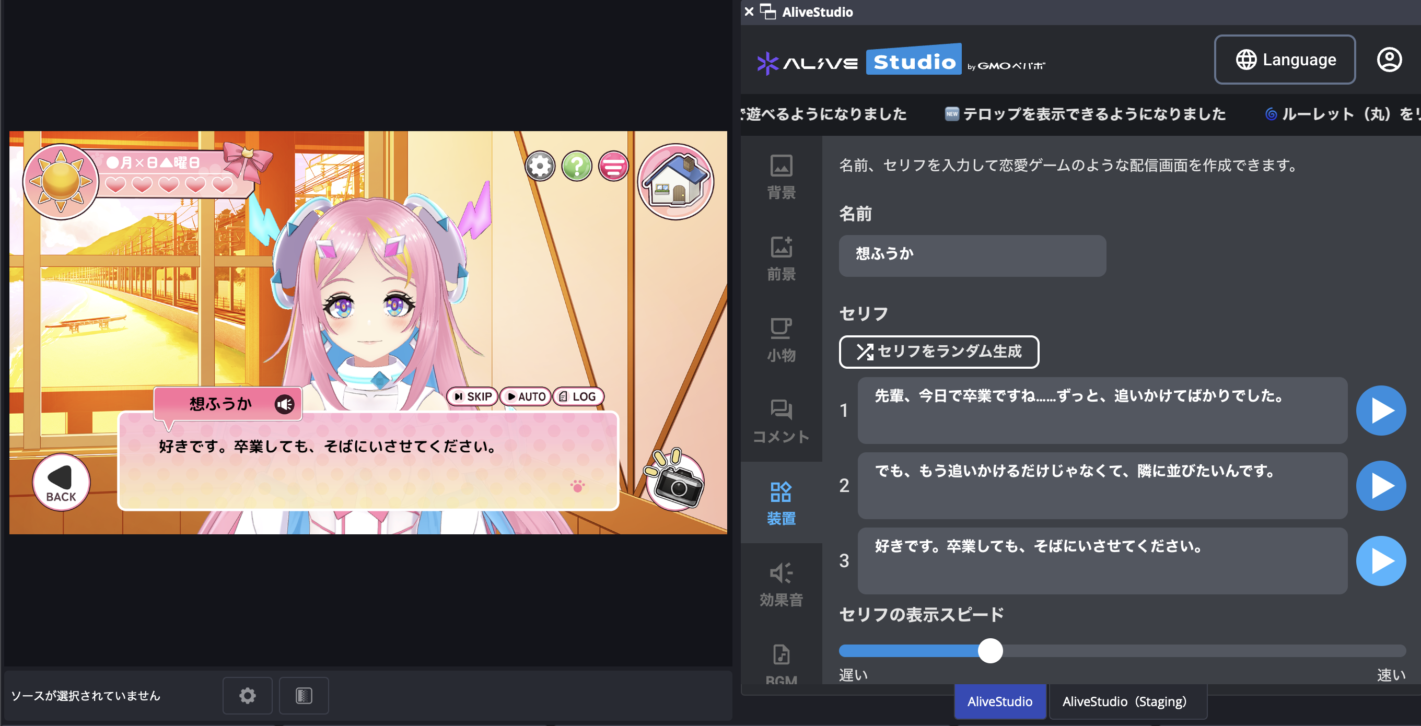Click the ソースが選択されていません status text
This screenshot has width=1421, height=726.
(x=86, y=696)
